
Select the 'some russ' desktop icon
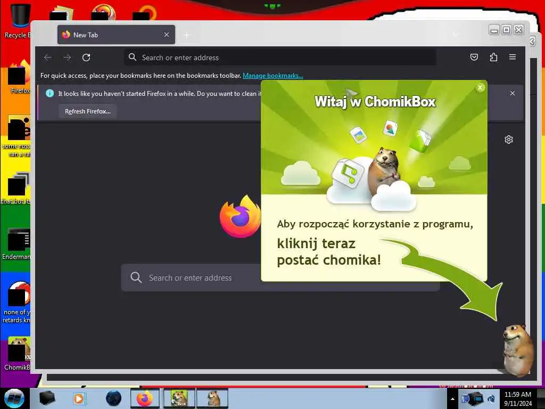[18, 136]
